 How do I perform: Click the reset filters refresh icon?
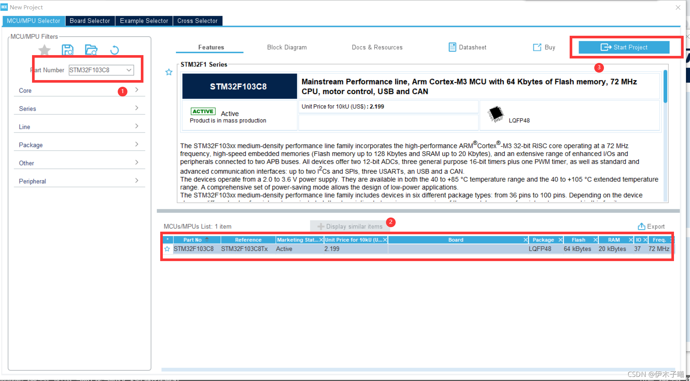tap(115, 50)
